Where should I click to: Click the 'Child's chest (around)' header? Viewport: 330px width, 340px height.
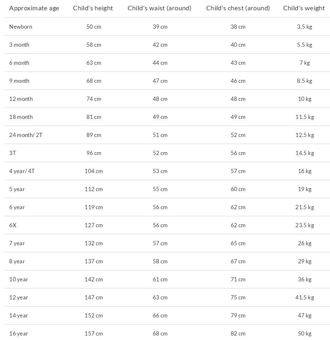coord(238,8)
